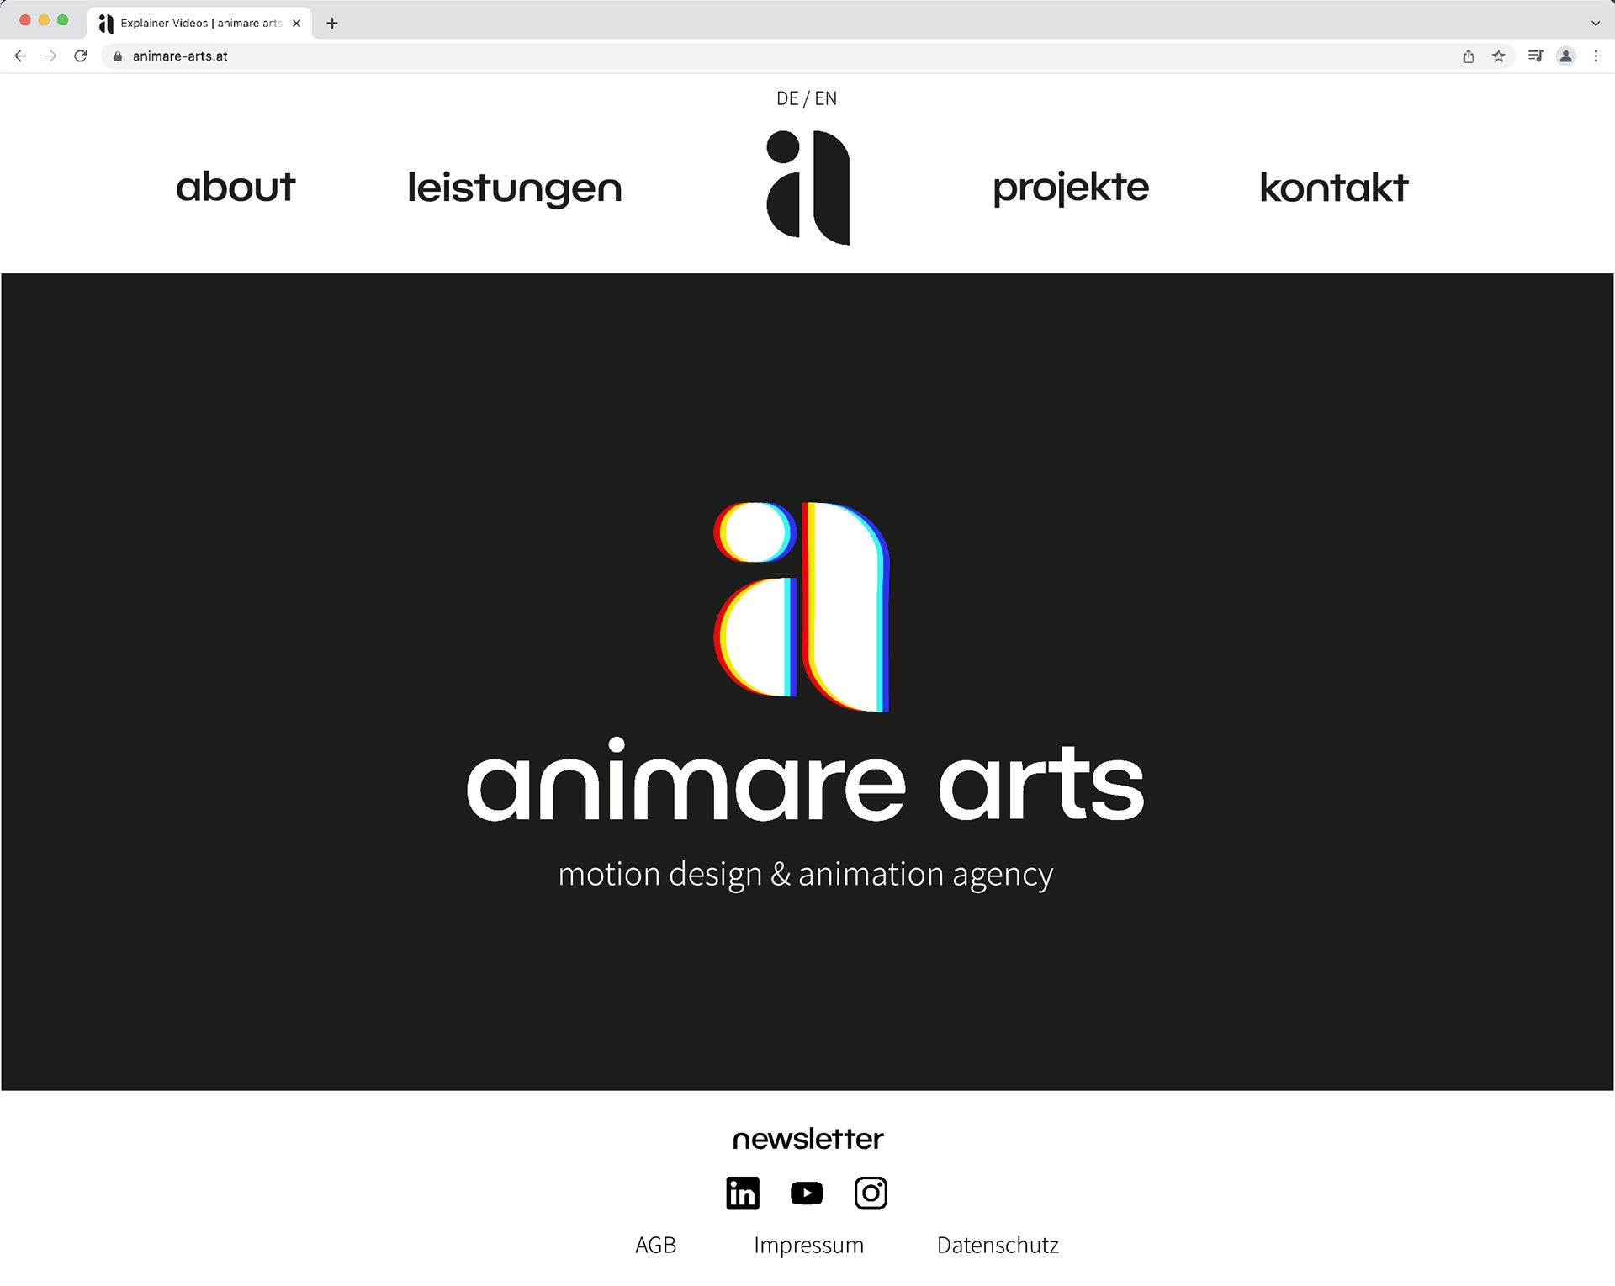Go to the kontakt page

[x=1333, y=187]
